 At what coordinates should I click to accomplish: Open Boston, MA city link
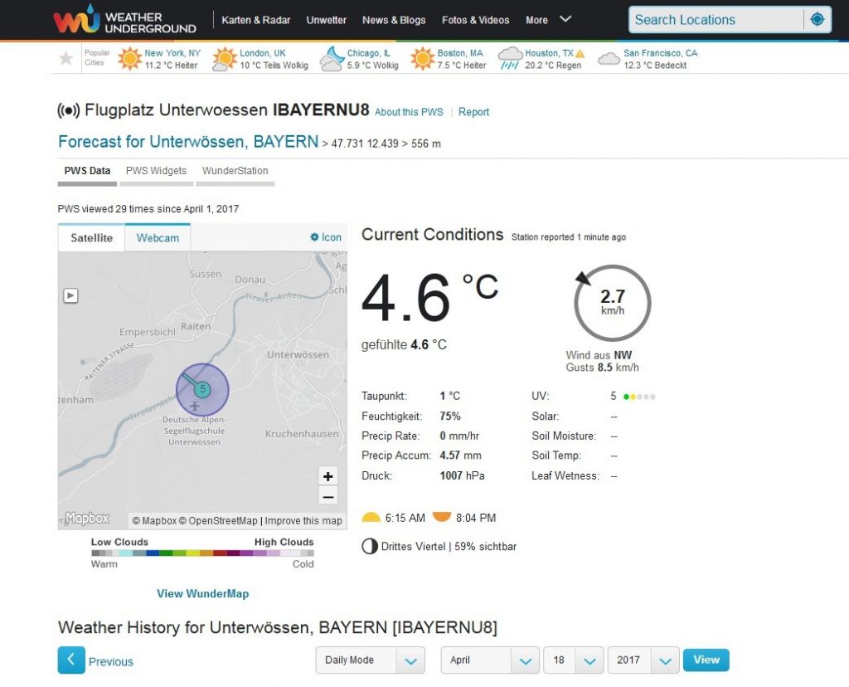[460, 53]
